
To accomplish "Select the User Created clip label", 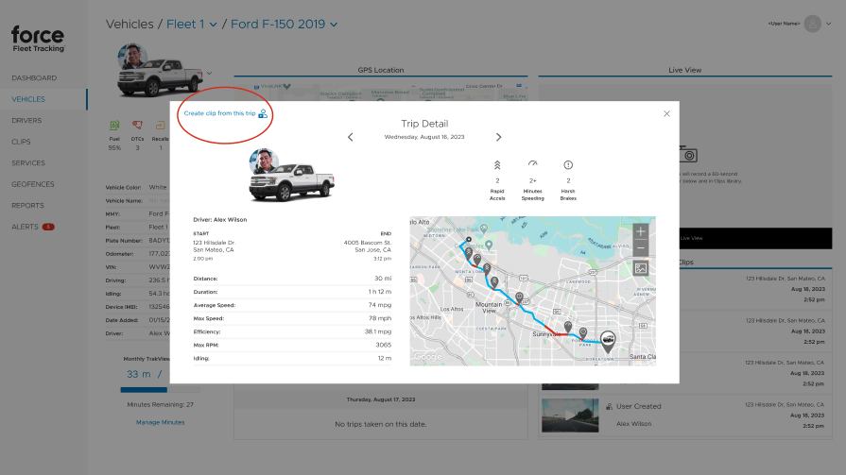I will point(638,406).
